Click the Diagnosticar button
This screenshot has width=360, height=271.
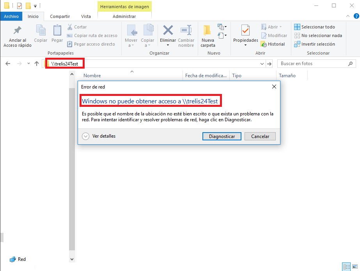click(x=222, y=136)
